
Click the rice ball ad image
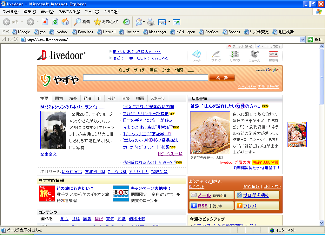click(x=210, y=133)
